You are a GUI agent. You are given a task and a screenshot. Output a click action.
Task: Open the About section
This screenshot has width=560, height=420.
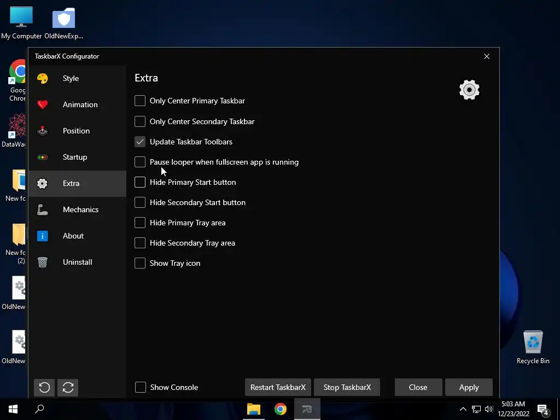77,236
